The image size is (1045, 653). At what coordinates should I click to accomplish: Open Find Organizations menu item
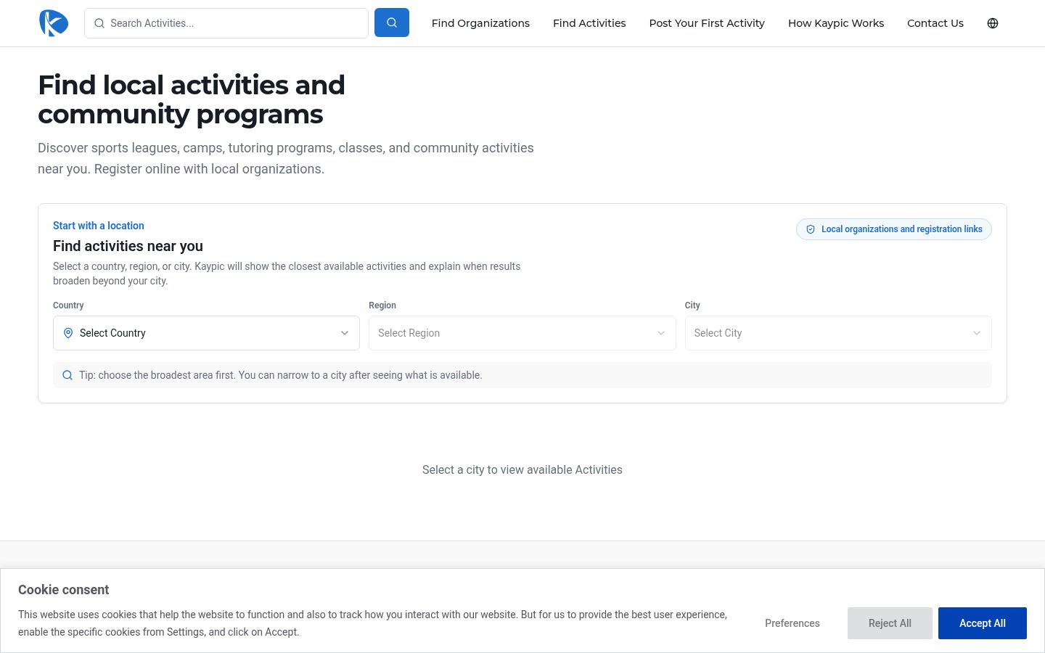pyautogui.click(x=480, y=23)
